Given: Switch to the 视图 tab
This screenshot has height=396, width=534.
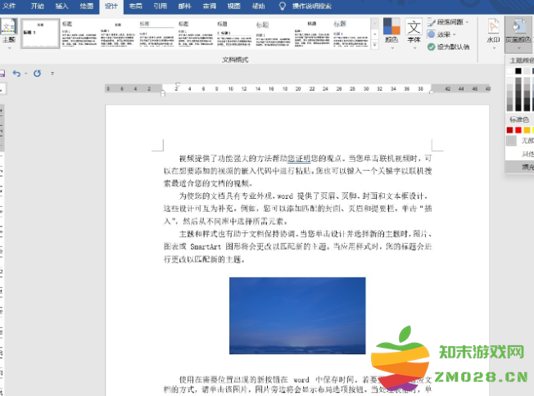Looking at the screenshot, I should point(233,6).
